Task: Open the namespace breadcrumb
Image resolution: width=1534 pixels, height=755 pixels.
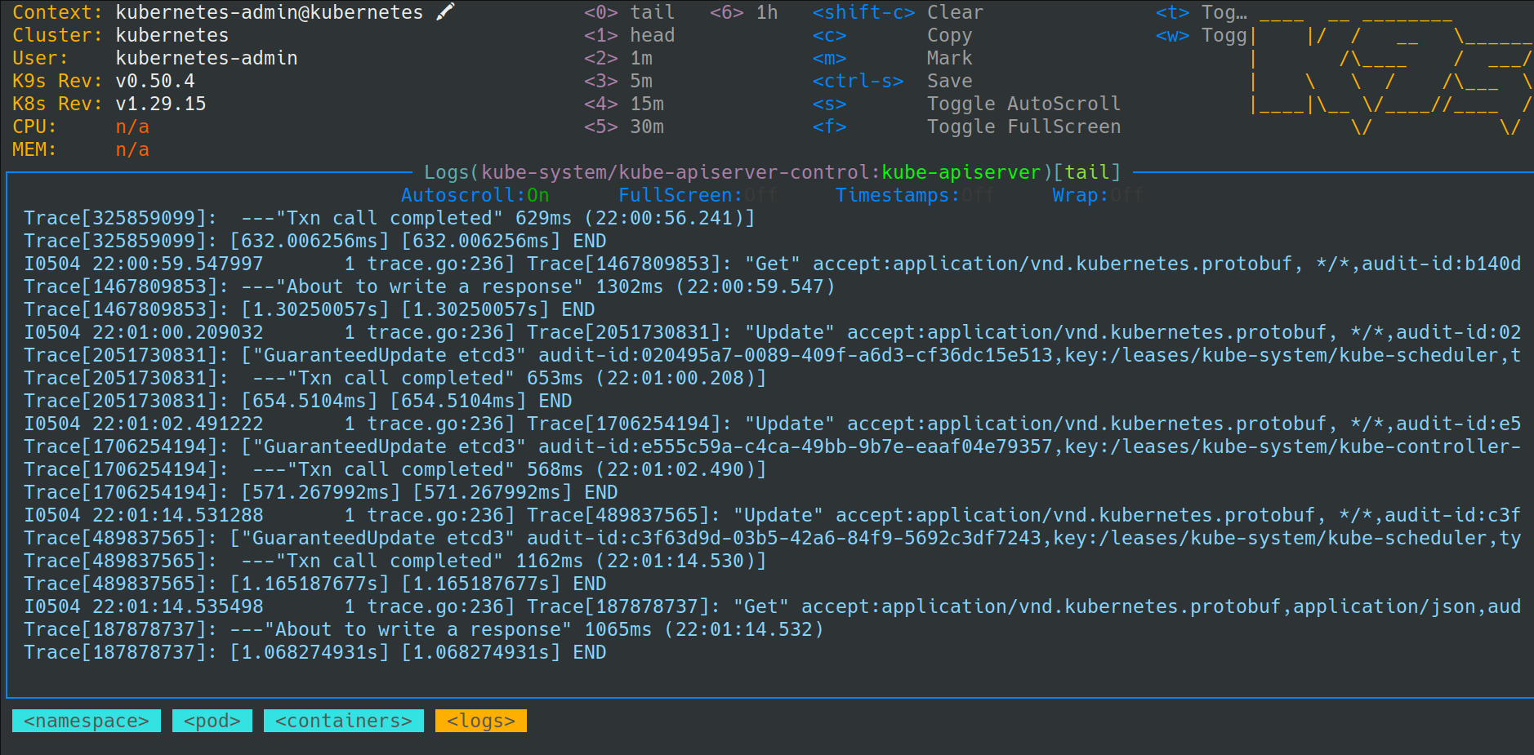Action: tap(87, 721)
